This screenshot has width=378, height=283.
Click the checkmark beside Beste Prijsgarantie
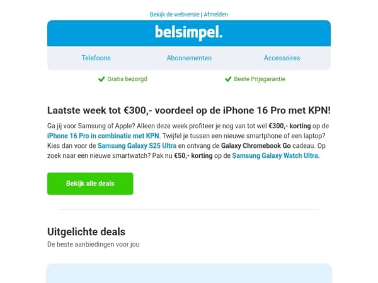click(228, 79)
